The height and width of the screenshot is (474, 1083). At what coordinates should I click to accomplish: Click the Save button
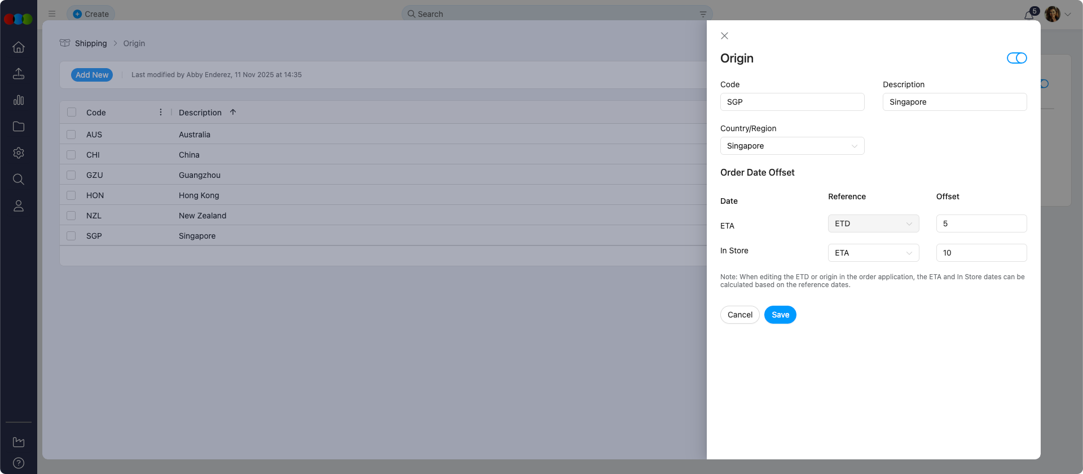click(780, 315)
